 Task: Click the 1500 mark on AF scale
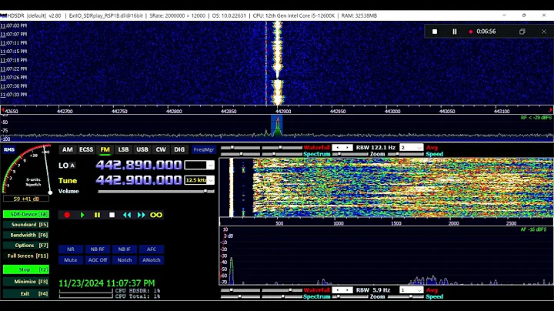pyautogui.click(x=396, y=223)
